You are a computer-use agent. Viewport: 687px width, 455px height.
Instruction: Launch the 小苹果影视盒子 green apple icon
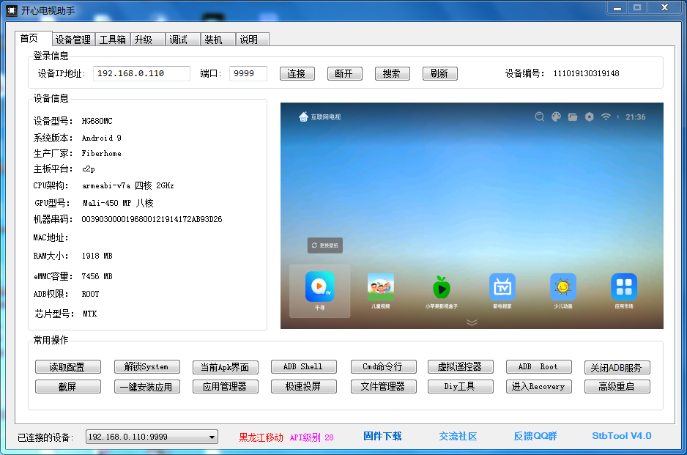click(441, 287)
